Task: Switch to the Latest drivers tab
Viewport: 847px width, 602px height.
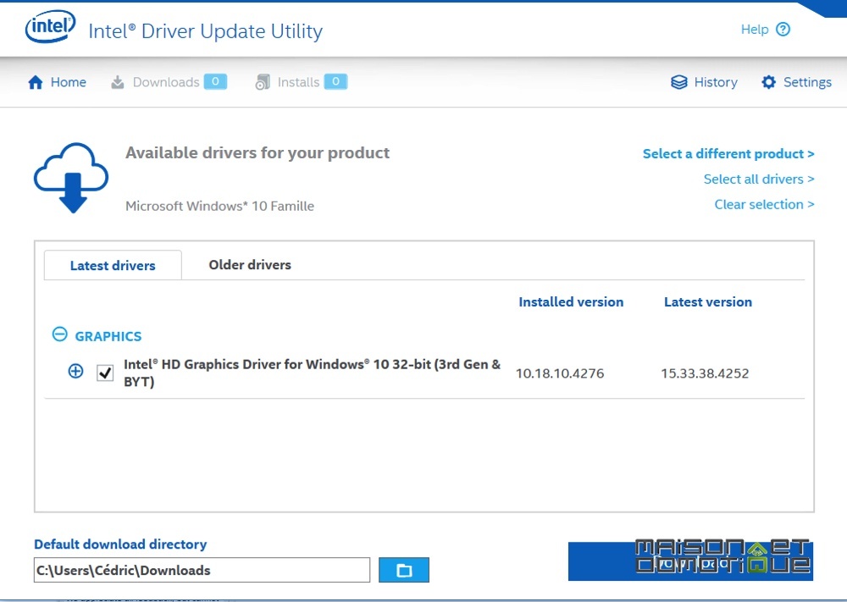Action: click(113, 265)
